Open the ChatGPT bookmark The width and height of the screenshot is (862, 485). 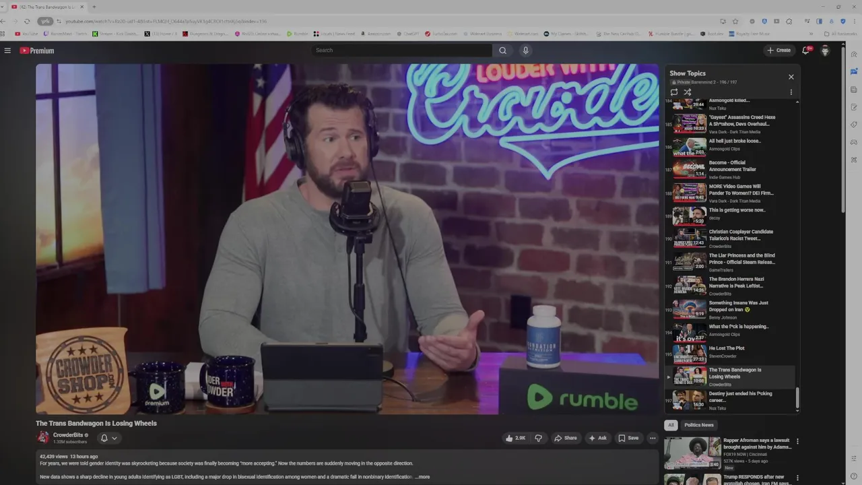click(x=408, y=34)
